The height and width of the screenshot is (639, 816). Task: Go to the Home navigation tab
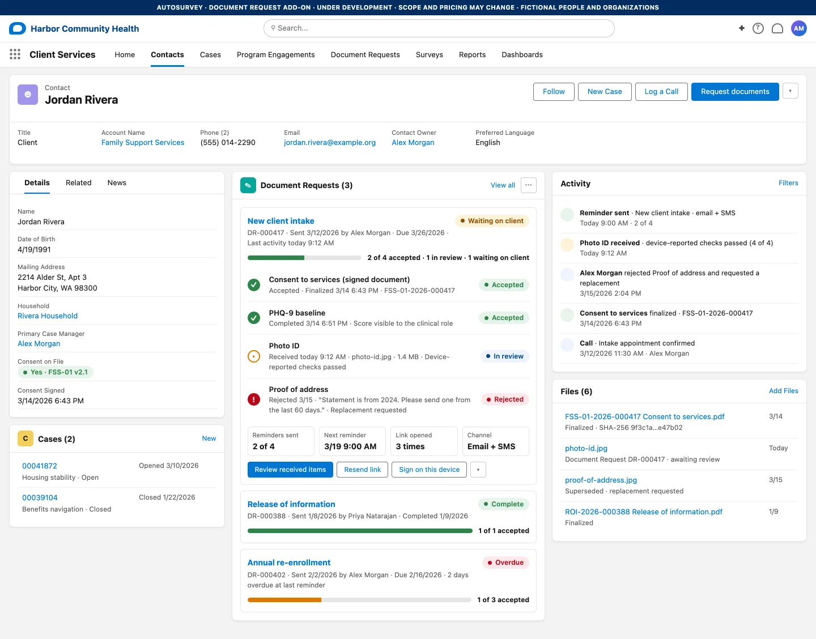pyautogui.click(x=125, y=55)
